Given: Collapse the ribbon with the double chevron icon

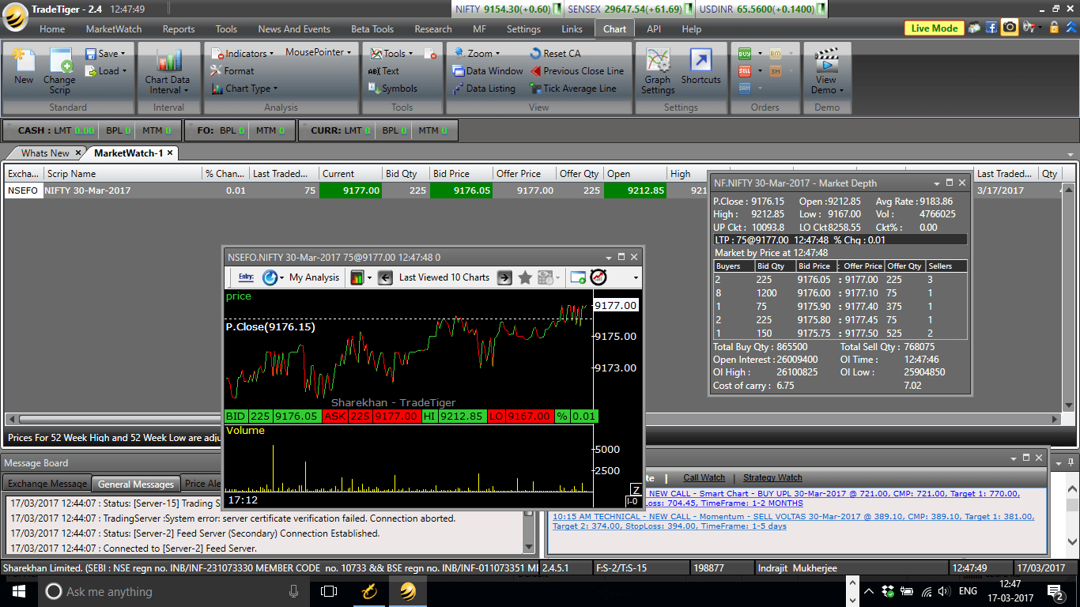Looking at the screenshot, I should [x=1071, y=28].
